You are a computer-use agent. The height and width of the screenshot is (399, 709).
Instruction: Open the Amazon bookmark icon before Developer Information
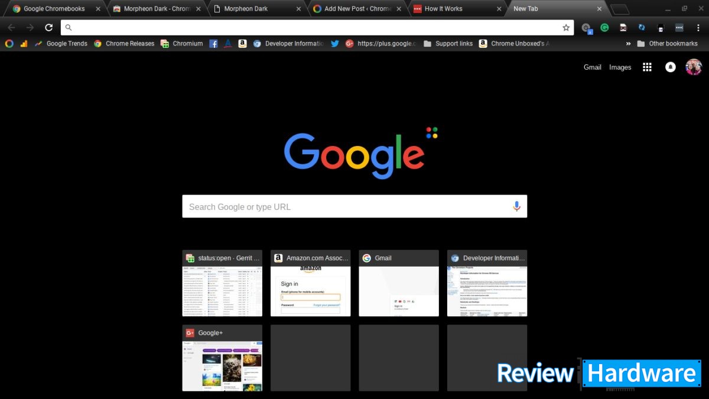(242, 43)
